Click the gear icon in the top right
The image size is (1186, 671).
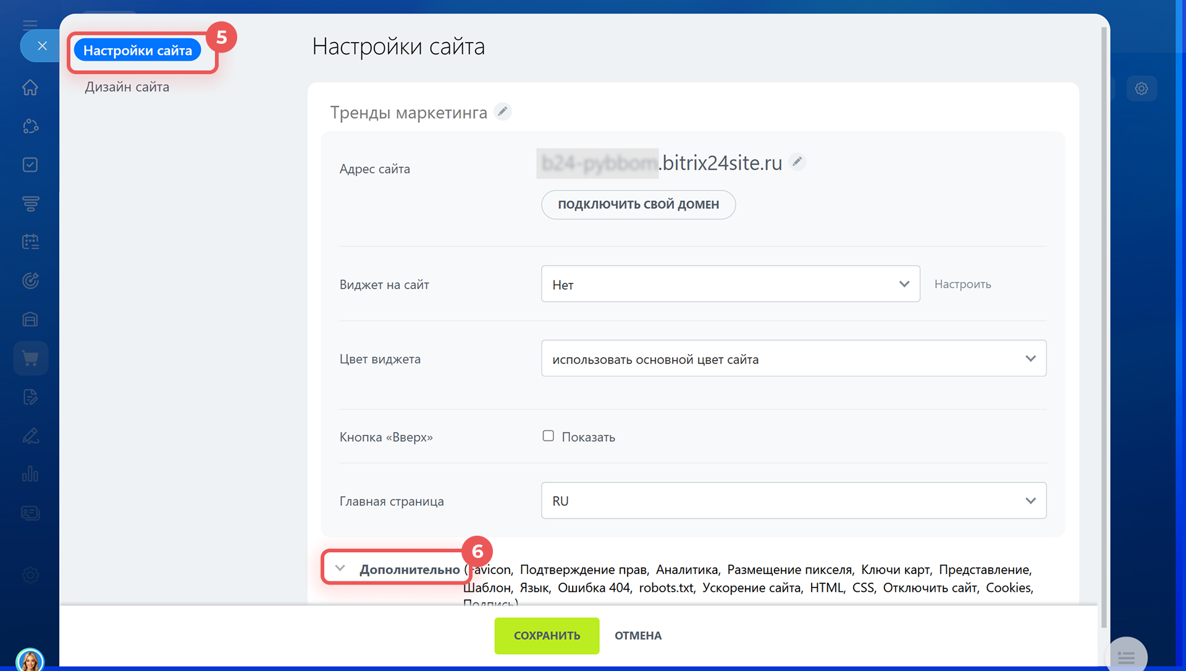coord(1141,88)
